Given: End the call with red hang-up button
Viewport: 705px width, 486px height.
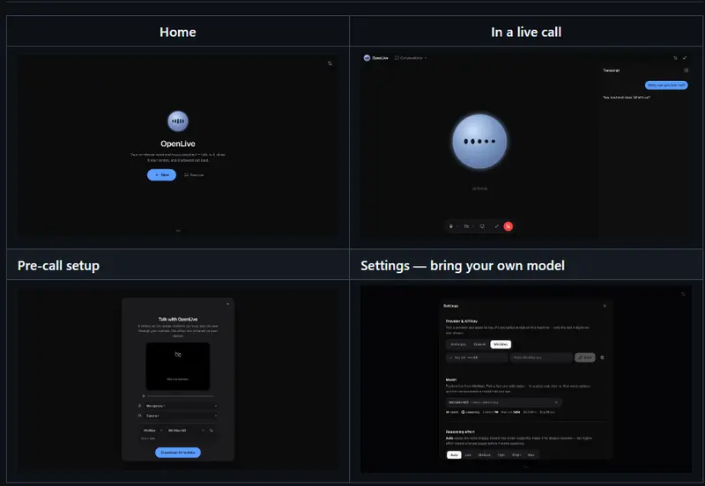Looking at the screenshot, I should pos(508,226).
